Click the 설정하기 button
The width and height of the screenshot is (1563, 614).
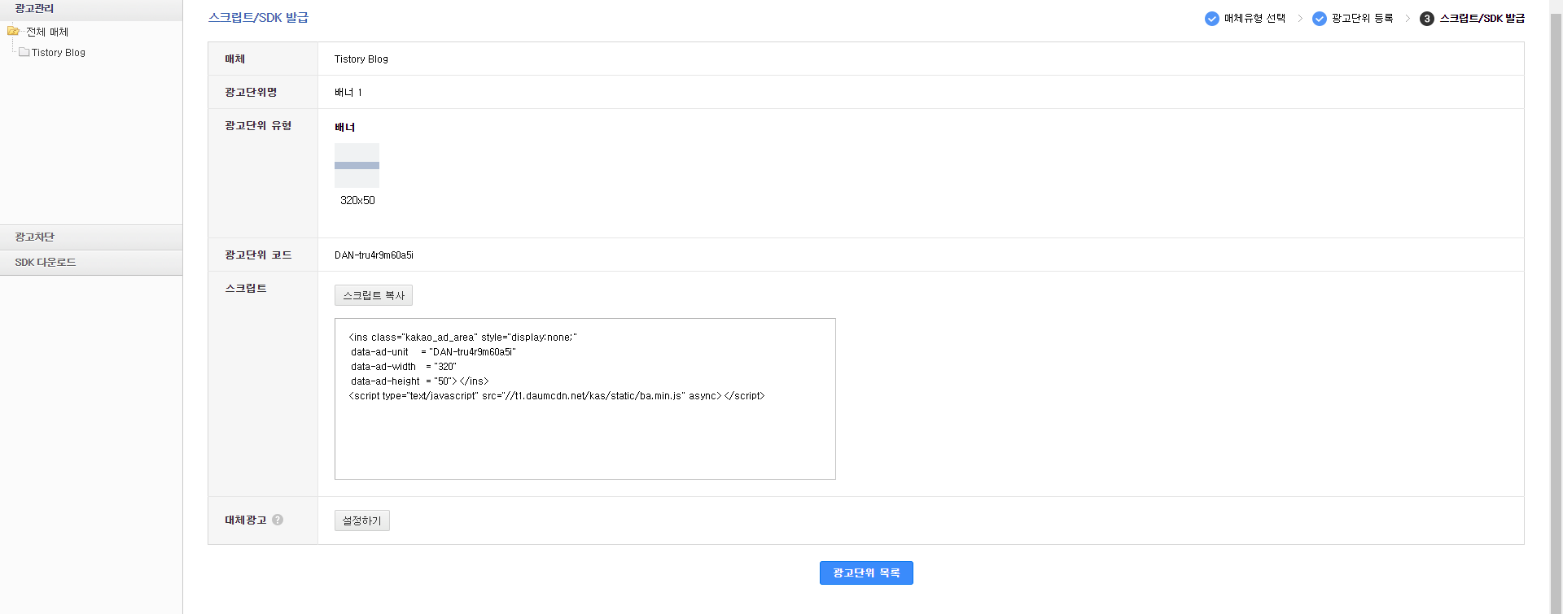tap(362, 520)
